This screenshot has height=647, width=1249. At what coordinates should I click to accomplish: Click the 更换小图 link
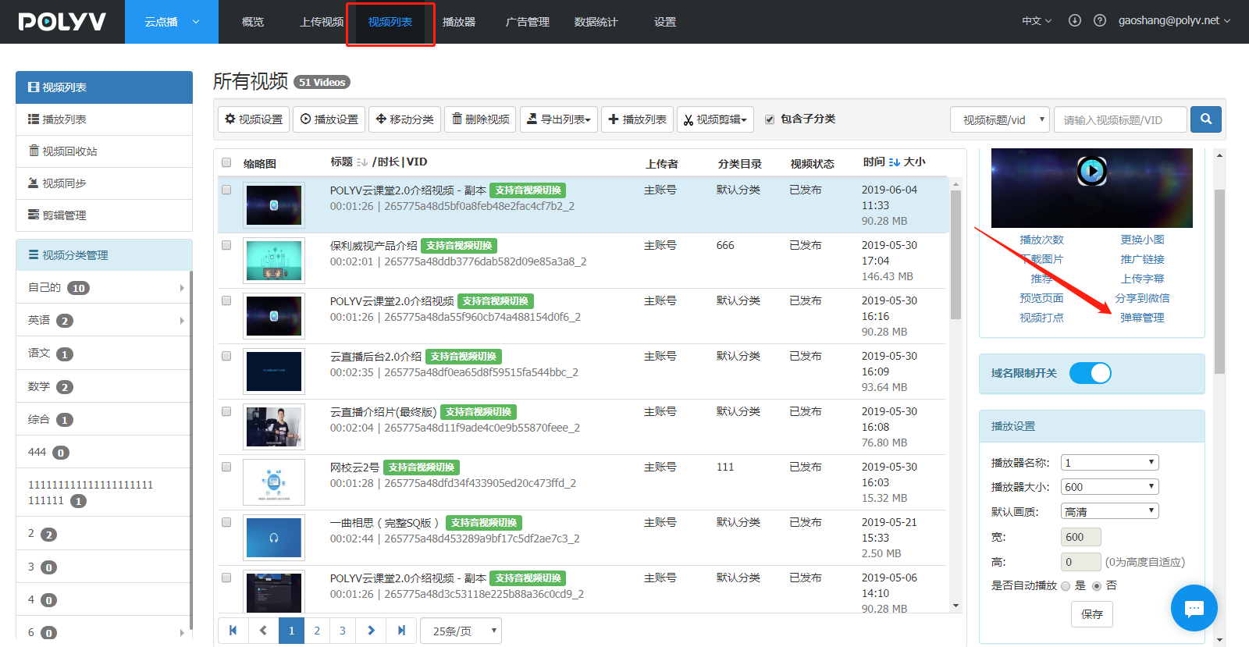pyautogui.click(x=1142, y=240)
